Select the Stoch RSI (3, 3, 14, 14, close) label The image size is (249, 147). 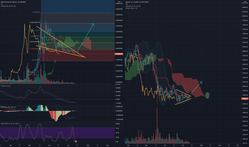click(x=10, y=123)
